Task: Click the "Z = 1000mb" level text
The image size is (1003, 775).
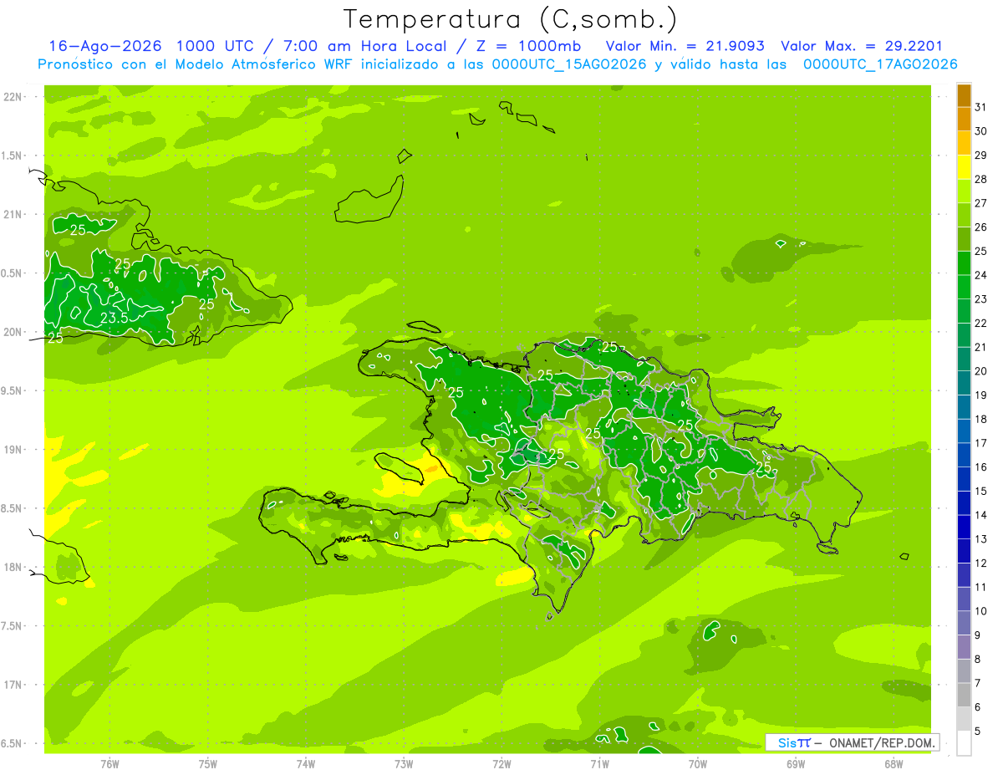Action: coord(528,46)
